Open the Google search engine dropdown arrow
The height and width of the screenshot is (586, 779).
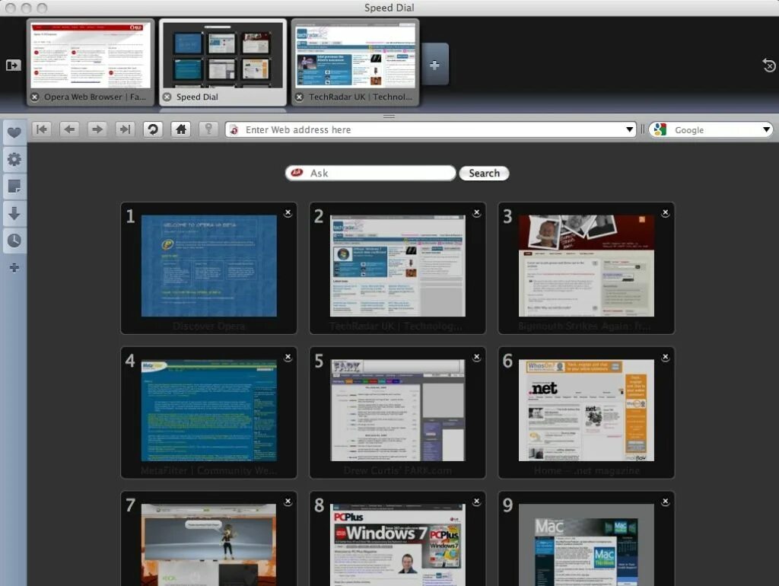coord(766,129)
